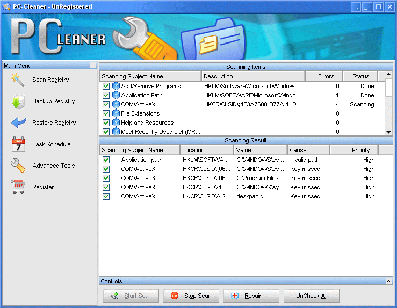Click the Scanning Items scrollbar up arrow
The height and width of the screenshot is (308, 397).
(388, 74)
